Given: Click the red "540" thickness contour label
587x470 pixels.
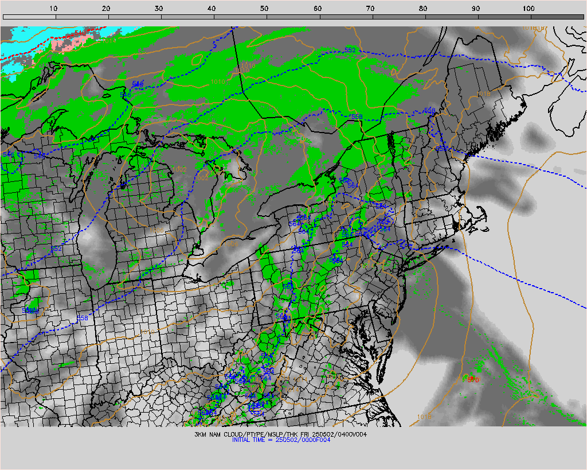Looking at the screenshot, I should pos(80,33).
